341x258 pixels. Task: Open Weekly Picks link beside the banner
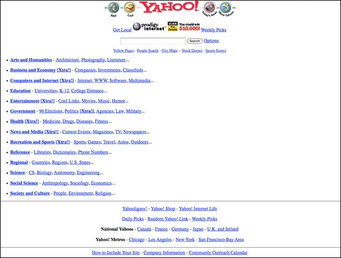[214, 30]
